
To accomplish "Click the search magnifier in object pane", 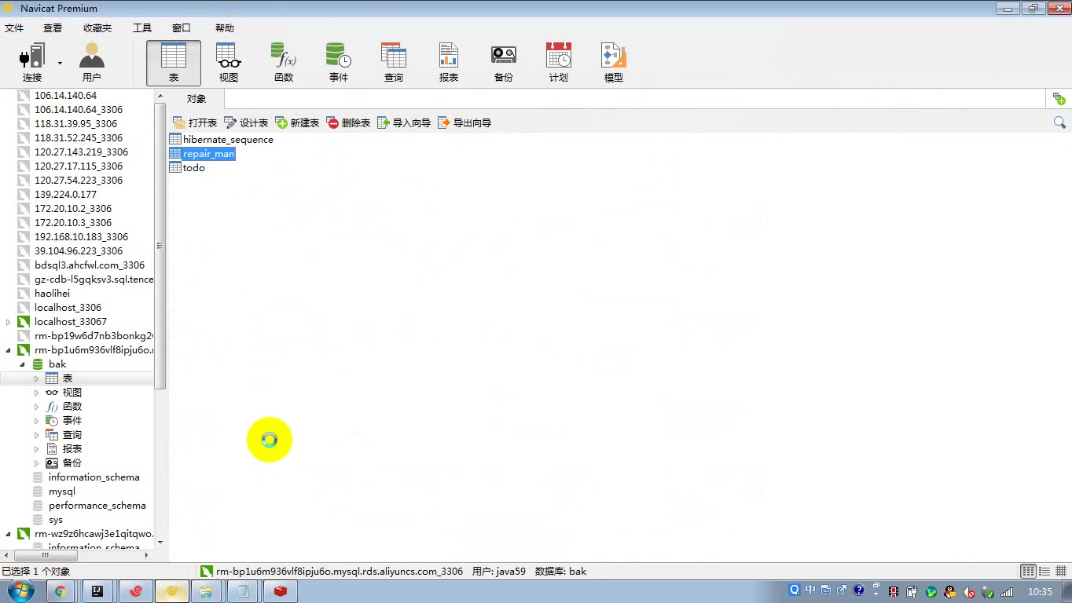I will 1059,122.
